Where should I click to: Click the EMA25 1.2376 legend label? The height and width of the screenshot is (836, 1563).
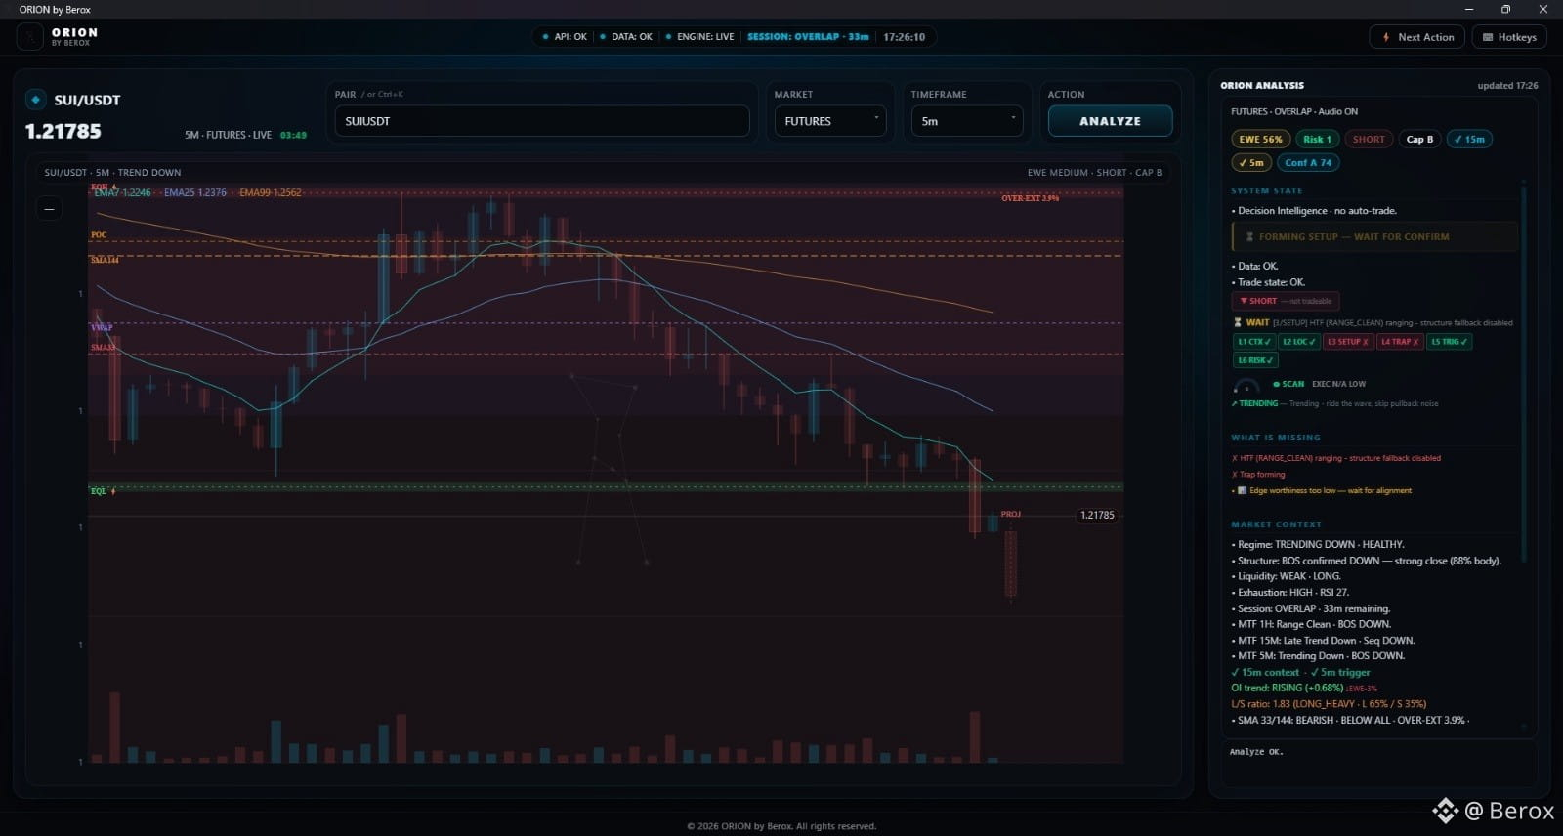(195, 192)
